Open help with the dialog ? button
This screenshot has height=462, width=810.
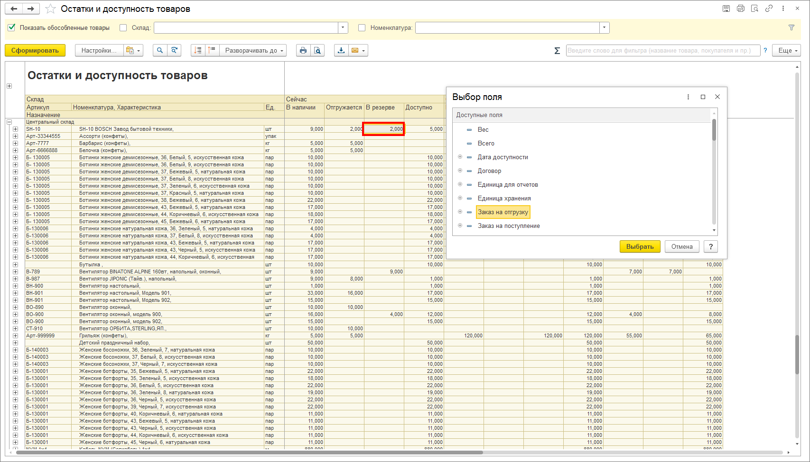tap(710, 246)
